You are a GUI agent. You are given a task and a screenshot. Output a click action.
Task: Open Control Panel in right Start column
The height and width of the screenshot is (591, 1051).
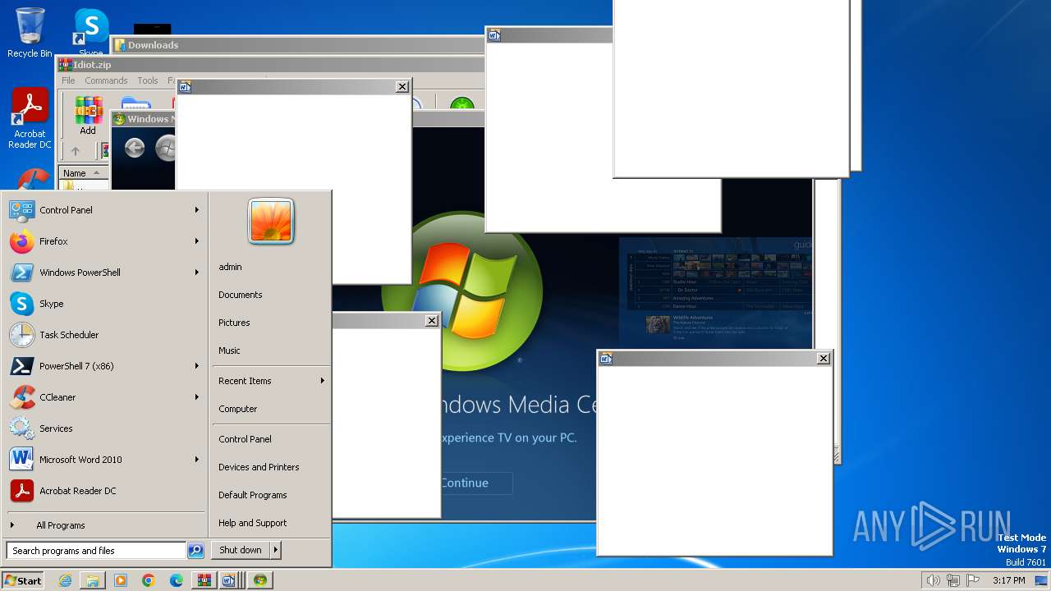point(271,439)
